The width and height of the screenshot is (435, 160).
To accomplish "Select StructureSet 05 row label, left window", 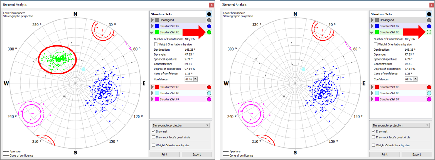I will (169, 87).
